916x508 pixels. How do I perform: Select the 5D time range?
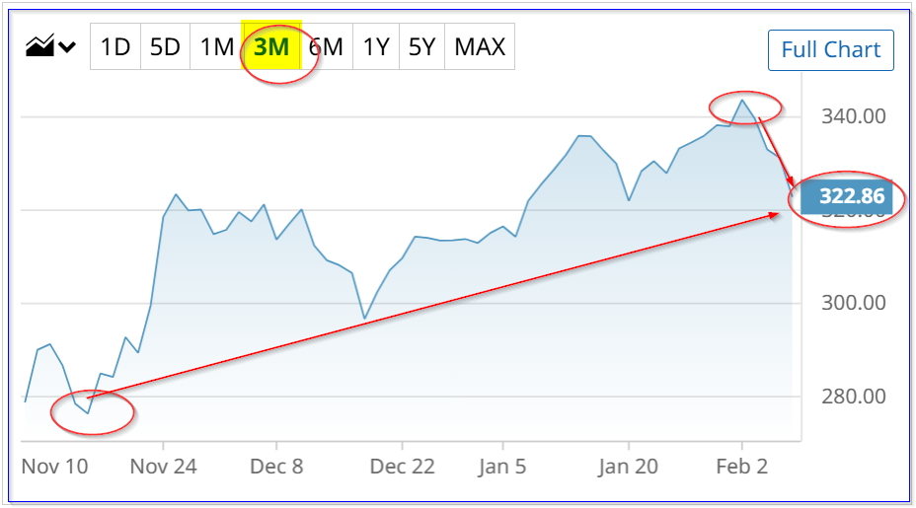click(165, 46)
